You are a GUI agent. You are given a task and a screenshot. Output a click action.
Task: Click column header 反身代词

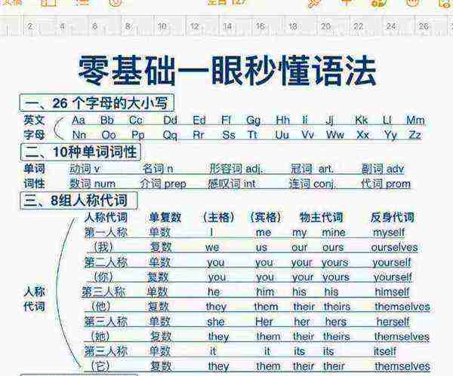click(x=393, y=217)
